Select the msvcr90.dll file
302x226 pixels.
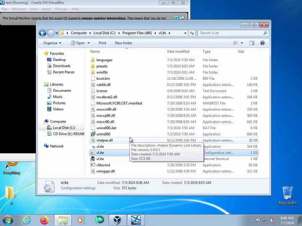click(x=105, y=122)
